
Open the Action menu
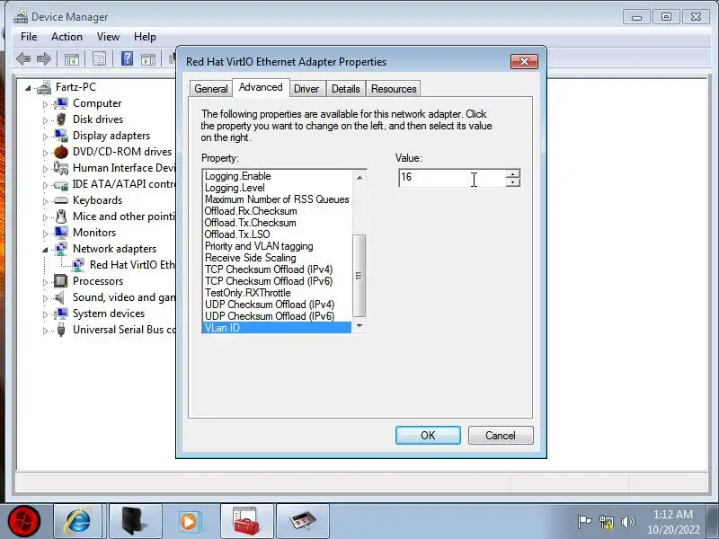click(x=67, y=37)
